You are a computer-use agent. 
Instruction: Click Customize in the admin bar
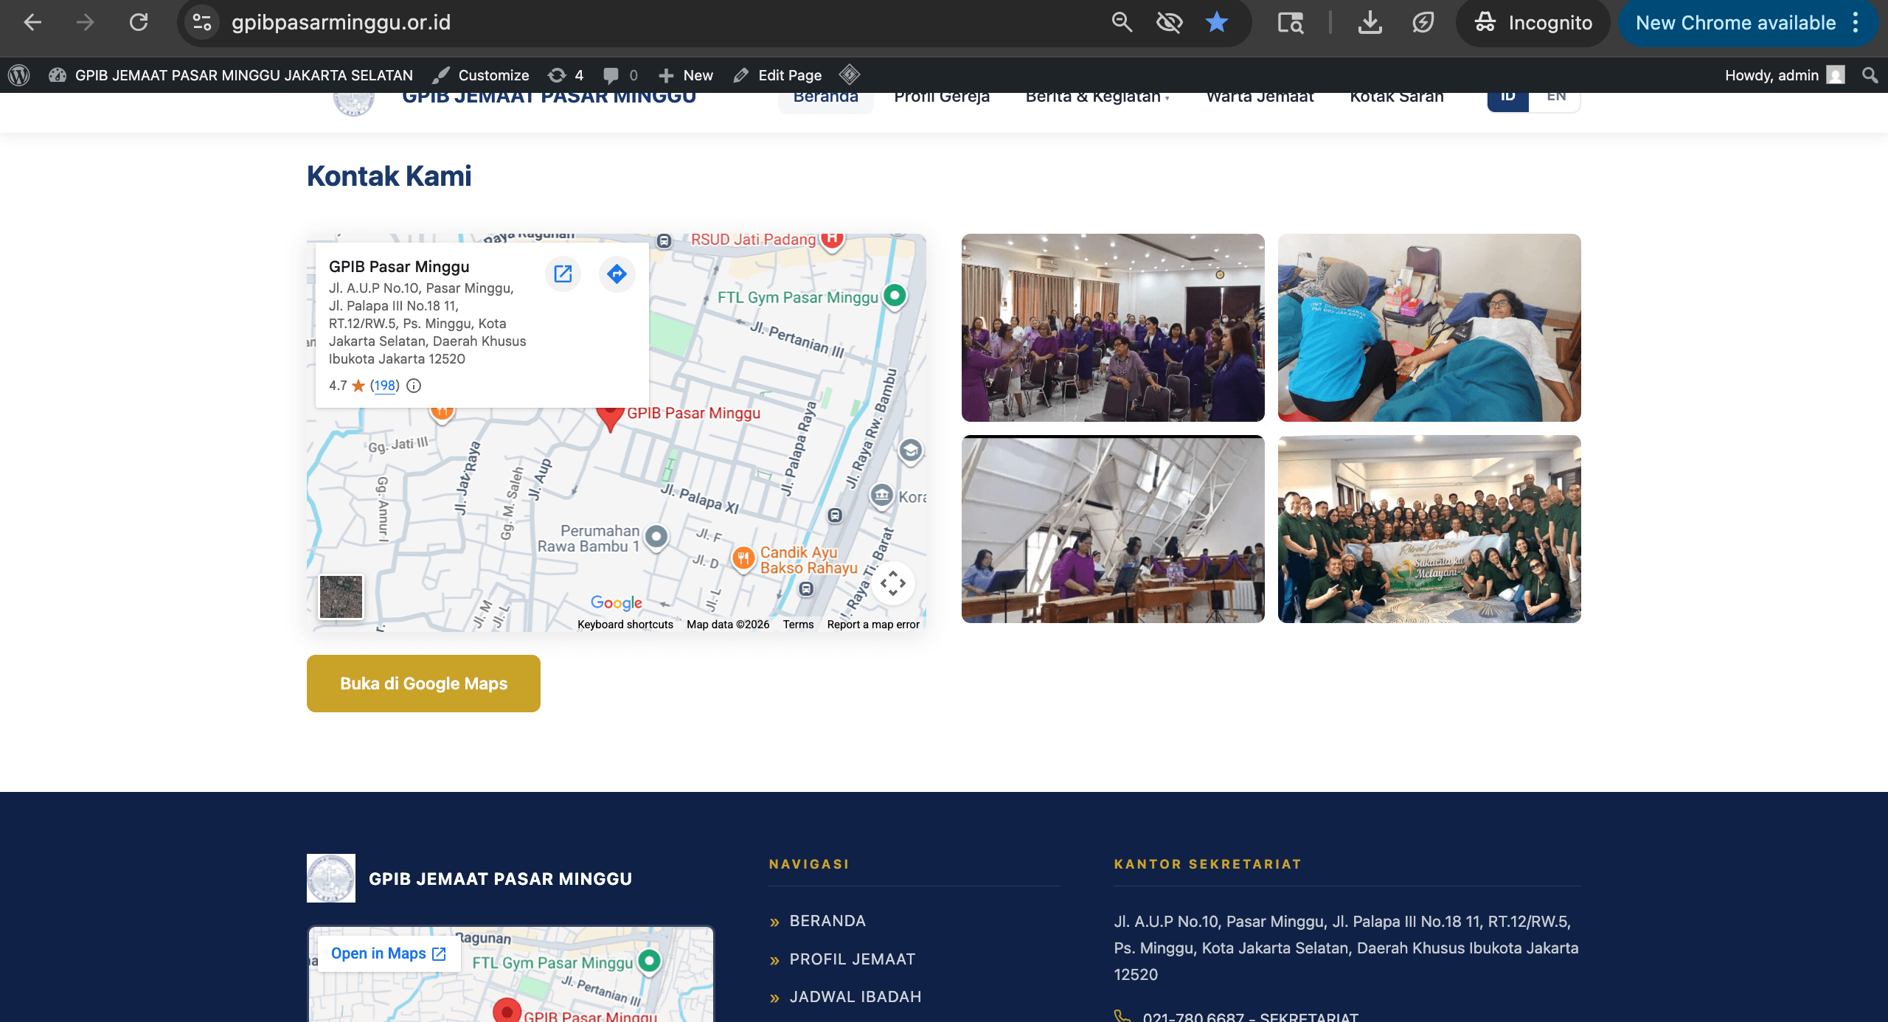pos(481,75)
